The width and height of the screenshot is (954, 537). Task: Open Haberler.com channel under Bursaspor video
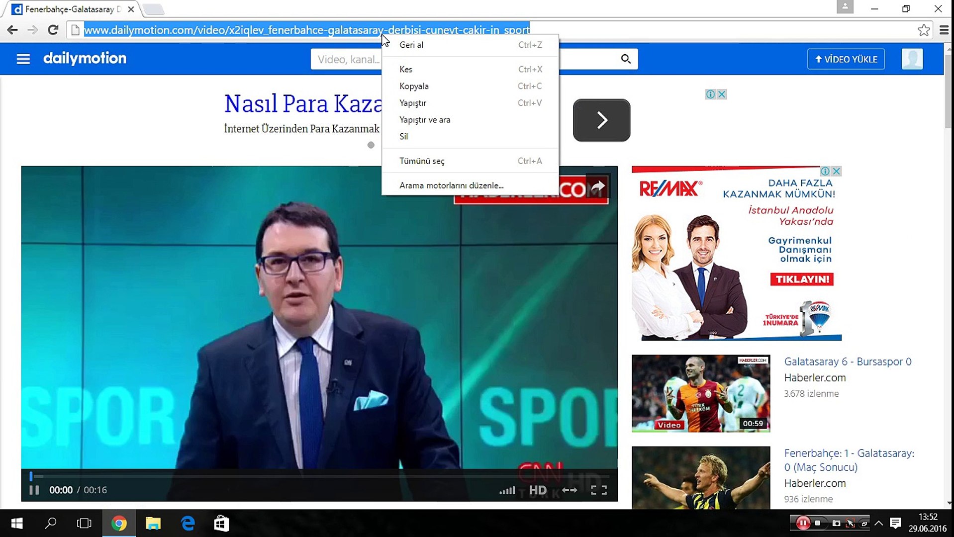pyautogui.click(x=815, y=377)
